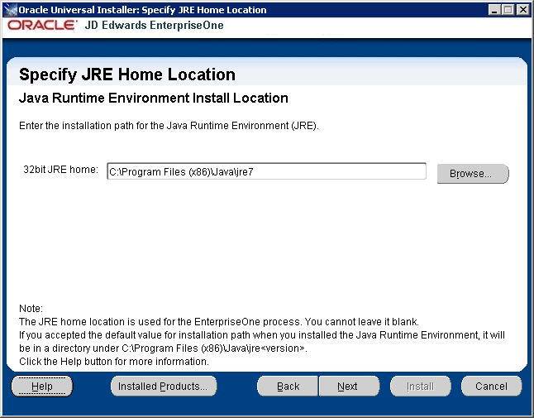Close the Oracle Universal Installer window

tap(522, 10)
